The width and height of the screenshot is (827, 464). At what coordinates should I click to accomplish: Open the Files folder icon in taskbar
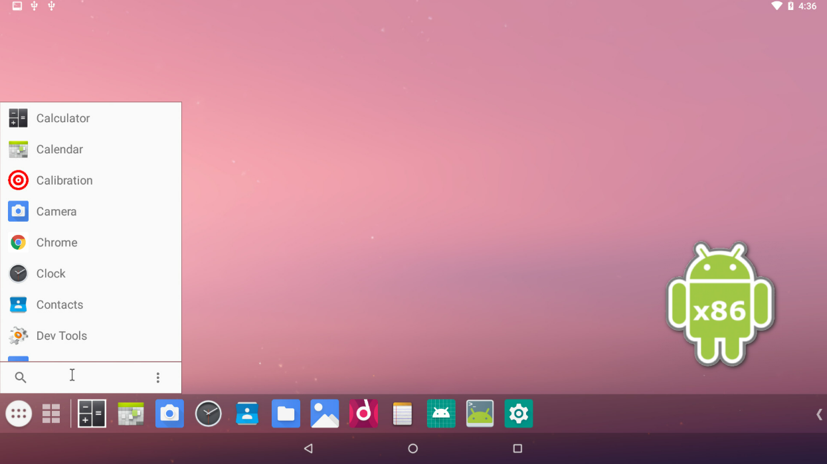[286, 414]
